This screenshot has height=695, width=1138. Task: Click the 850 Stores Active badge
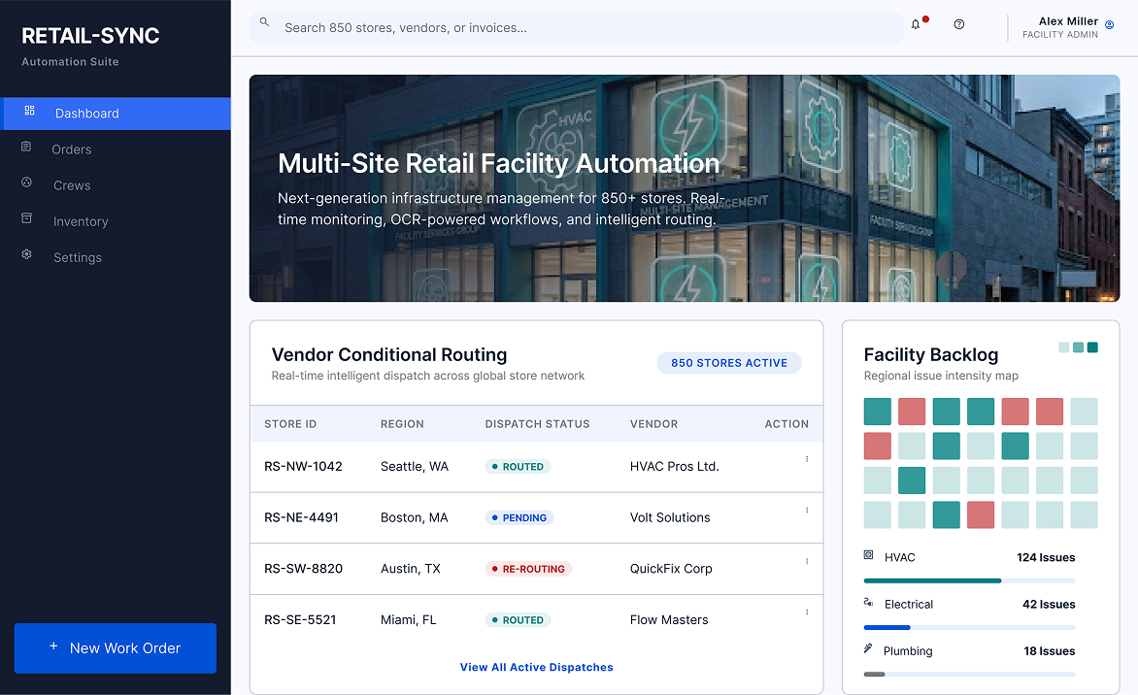(x=728, y=363)
